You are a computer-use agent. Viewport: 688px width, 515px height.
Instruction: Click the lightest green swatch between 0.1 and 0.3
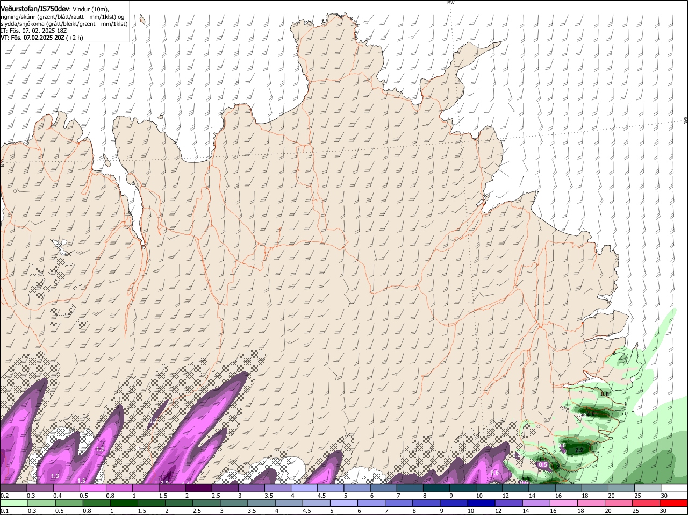pos(14,503)
